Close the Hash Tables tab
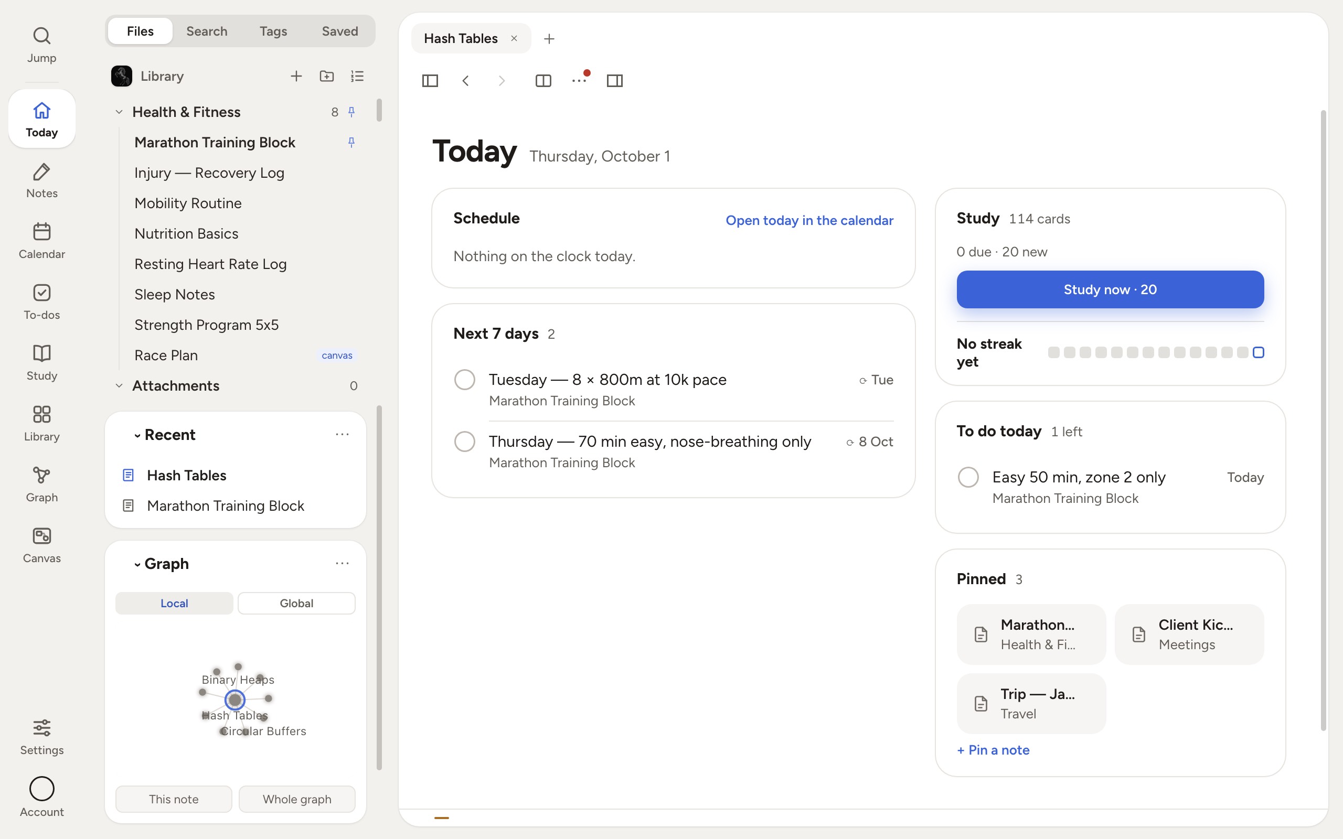The height and width of the screenshot is (839, 1343). 514,38
